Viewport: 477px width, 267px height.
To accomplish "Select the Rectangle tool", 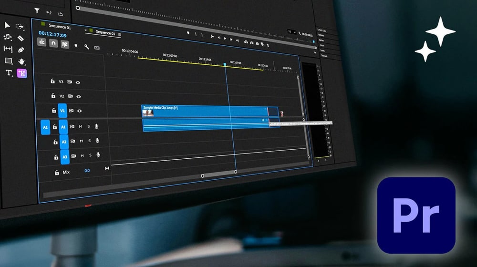I will pos(8,61).
